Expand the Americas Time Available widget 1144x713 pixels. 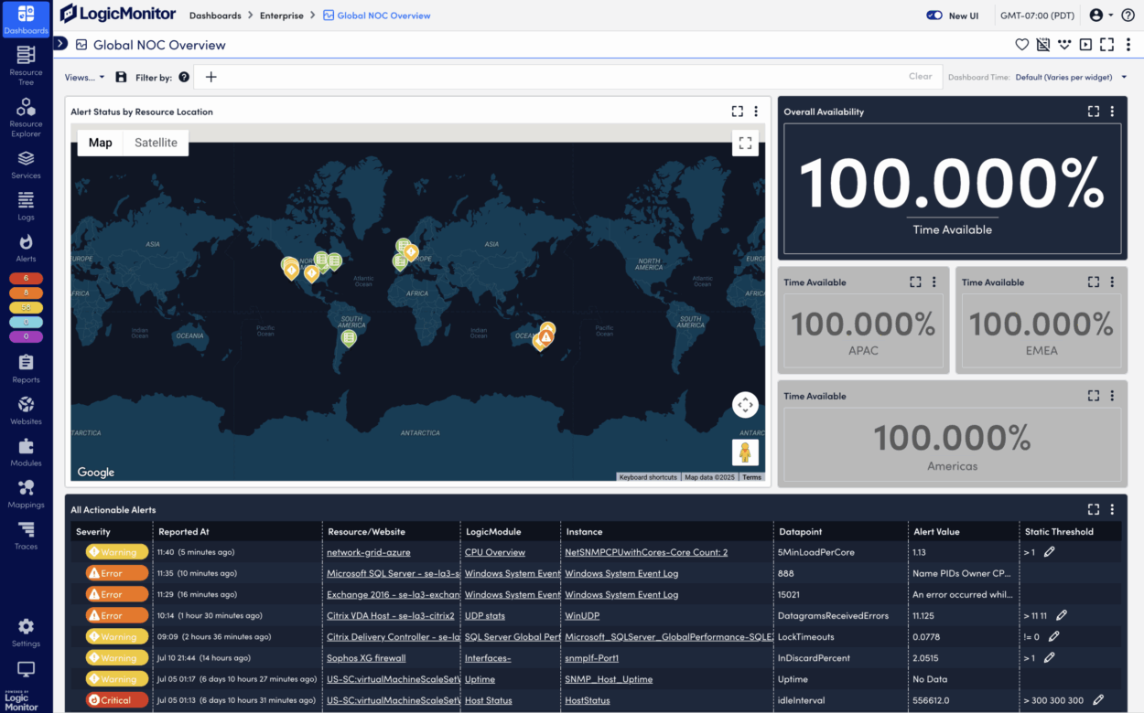(1094, 396)
